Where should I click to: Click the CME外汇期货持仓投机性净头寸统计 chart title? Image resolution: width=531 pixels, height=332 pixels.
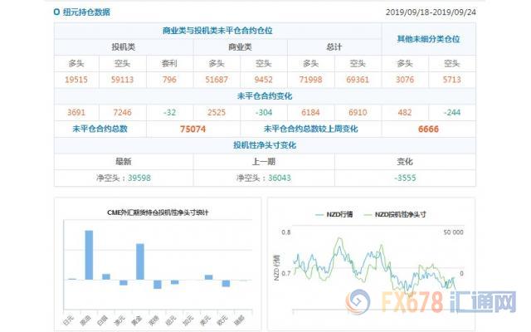(158, 212)
